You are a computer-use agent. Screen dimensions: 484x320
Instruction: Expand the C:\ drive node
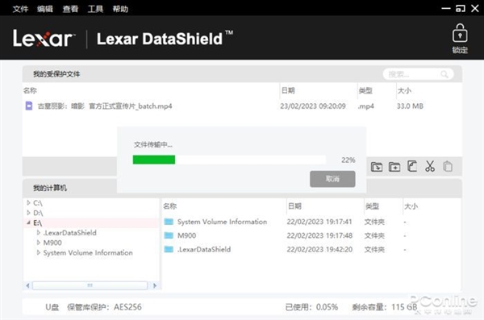[28, 203]
